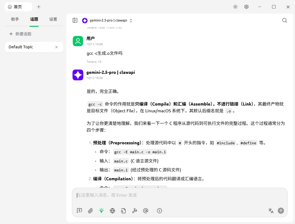Viewport: 295px width, 224px height.
Task: Click the purple gemini assistant avatar
Action: pos(78,75)
